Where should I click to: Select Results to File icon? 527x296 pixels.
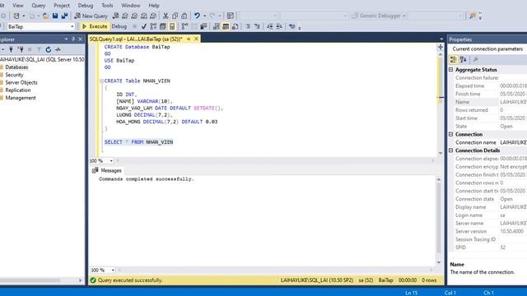235,26
